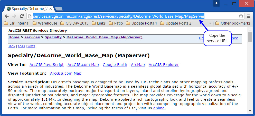Open DeLorme_World_Base_Map (MapServer) breadcrumb link
Screen dimensions: 255x116
pyautogui.click(x=105, y=37)
